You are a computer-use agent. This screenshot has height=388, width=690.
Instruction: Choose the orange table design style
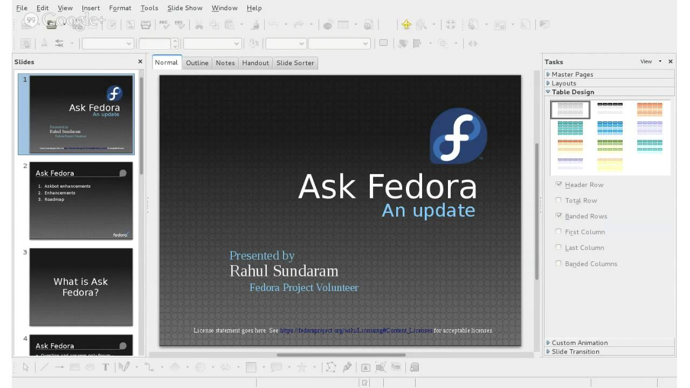[x=650, y=109]
